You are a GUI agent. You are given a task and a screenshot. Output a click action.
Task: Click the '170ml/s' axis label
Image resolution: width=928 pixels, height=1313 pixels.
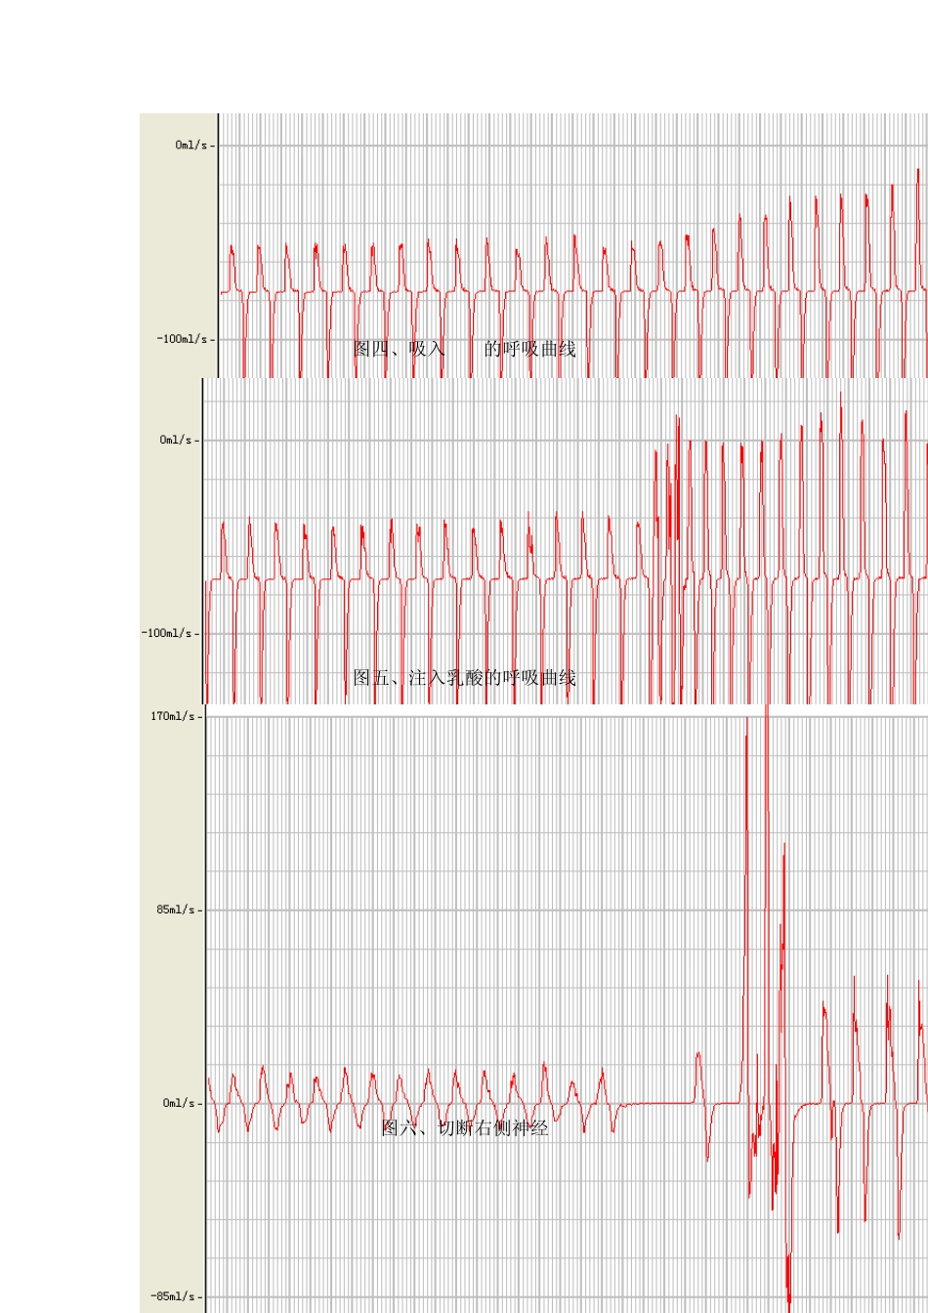(x=173, y=716)
